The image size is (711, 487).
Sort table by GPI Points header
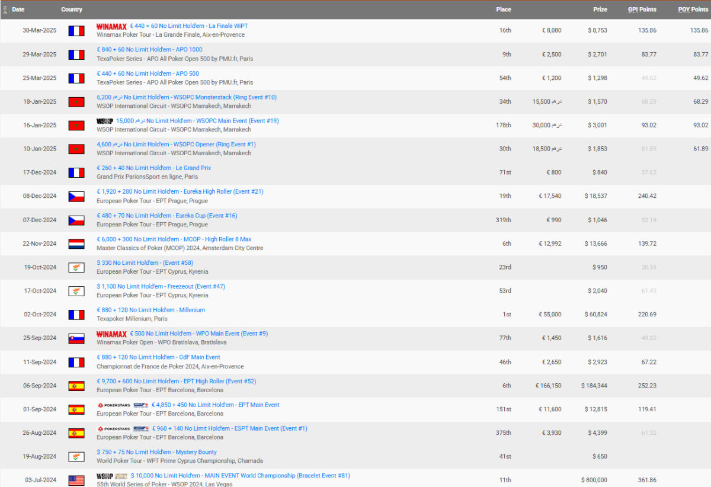tap(642, 9)
